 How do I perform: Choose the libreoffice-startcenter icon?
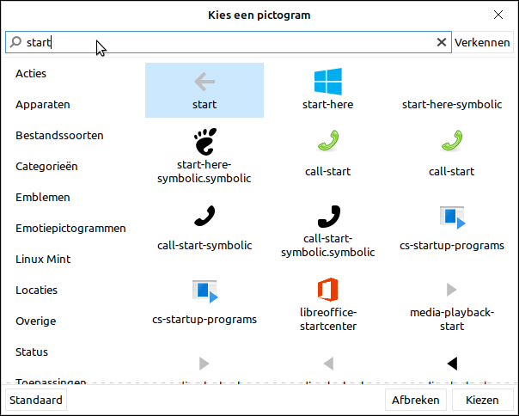(x=327, y=291)
